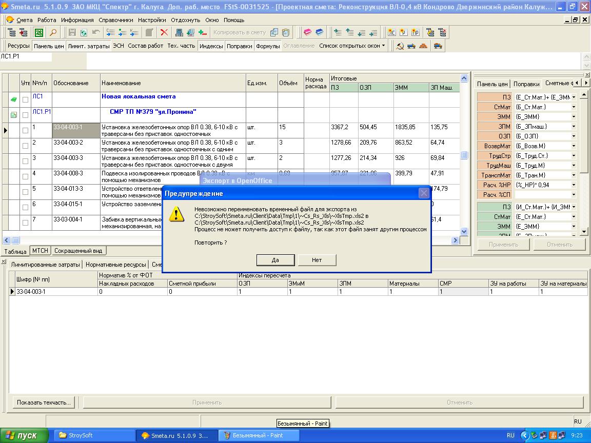Click the pink book reference icon
The image size is (591, 443).
(308, 32)
